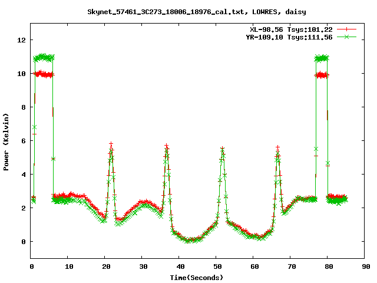Click the y-axis tick label 12
The width and height of the screenshot is (377, 283).
click(x=22, y=40)
